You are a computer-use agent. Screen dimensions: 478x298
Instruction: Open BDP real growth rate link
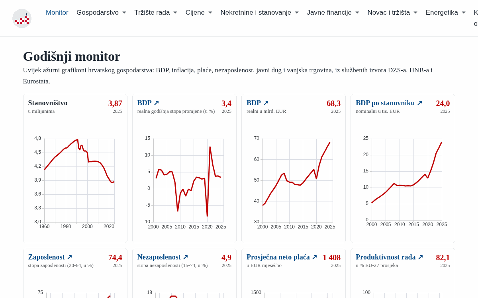pos(148,103)
